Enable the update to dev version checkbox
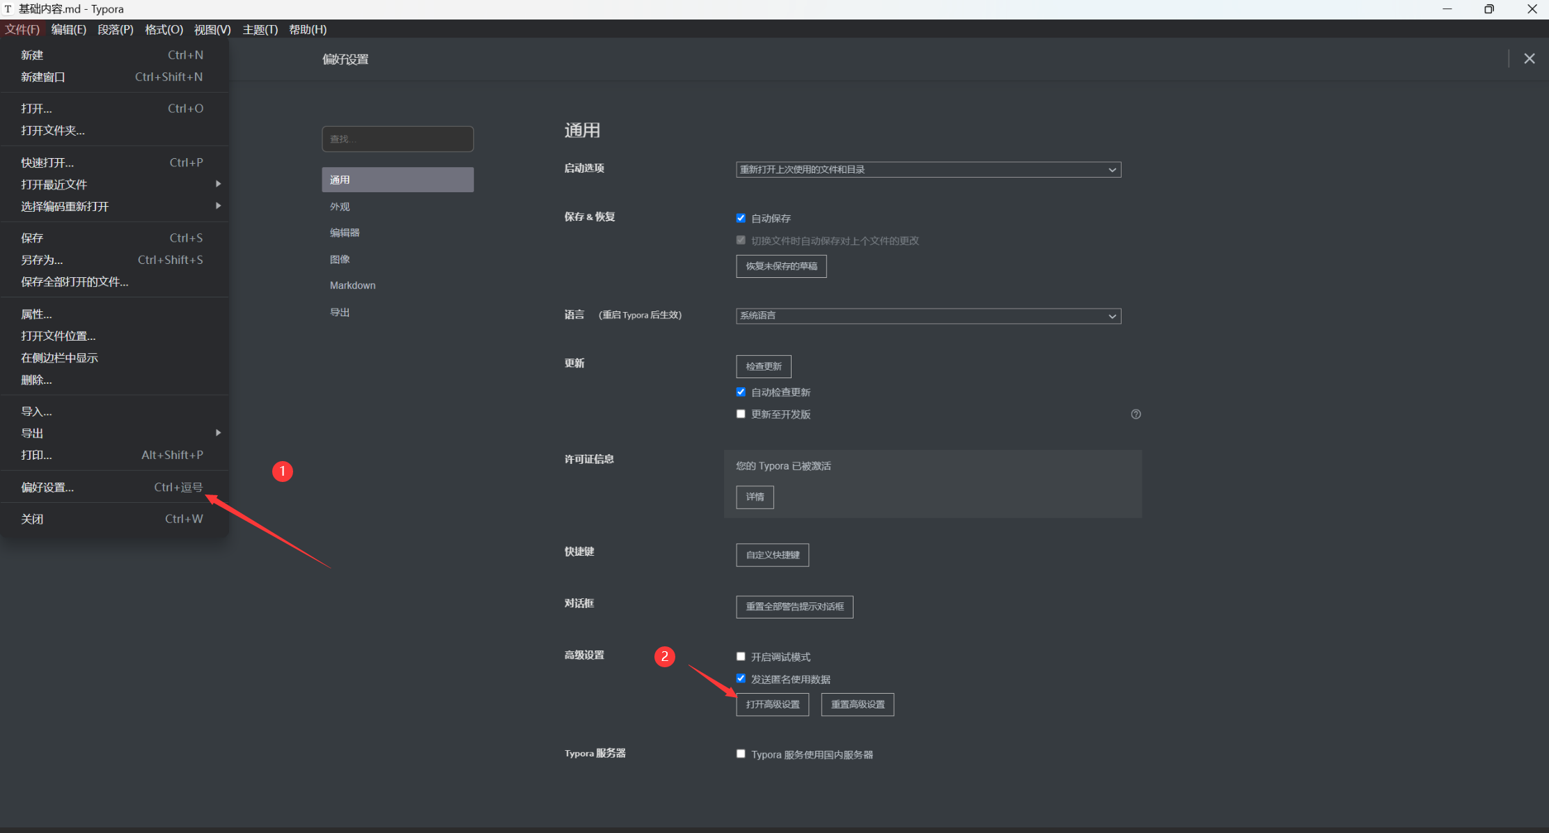 pos(741,414)
